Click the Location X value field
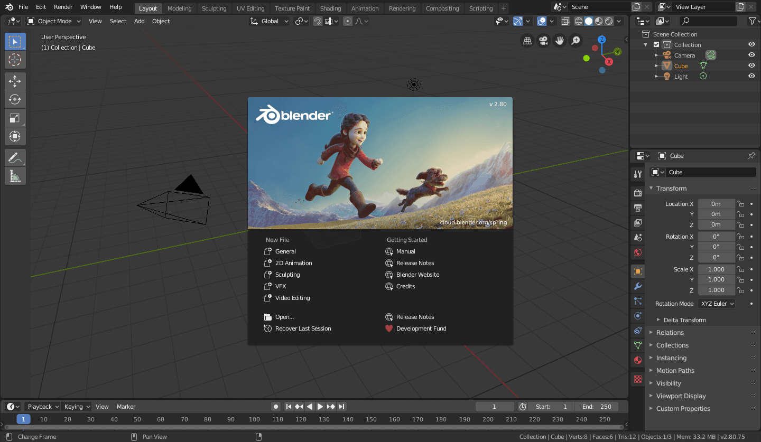 tap(716, 204)
